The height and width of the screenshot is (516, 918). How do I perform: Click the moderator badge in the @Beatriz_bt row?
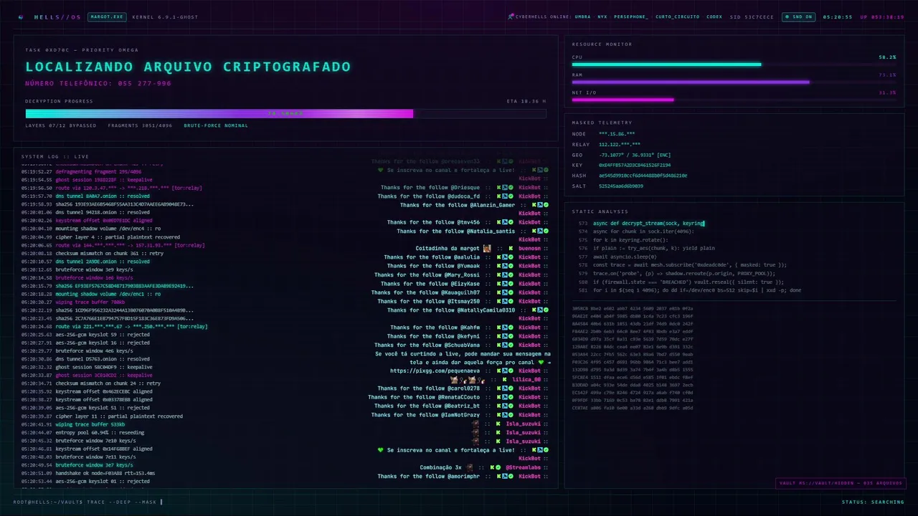[x=505, y=406]
